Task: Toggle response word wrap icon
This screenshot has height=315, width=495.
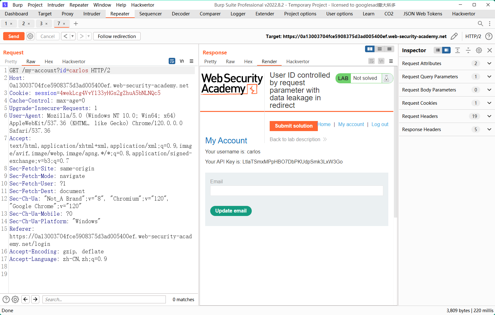Action: 371,61
